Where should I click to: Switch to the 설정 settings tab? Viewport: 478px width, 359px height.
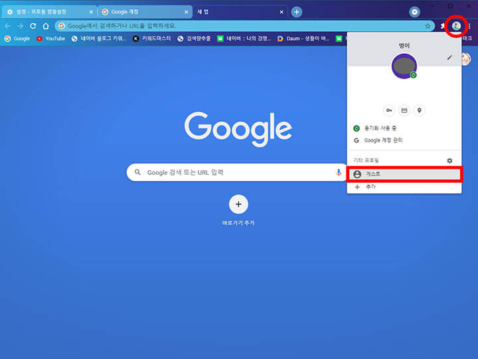48,12
